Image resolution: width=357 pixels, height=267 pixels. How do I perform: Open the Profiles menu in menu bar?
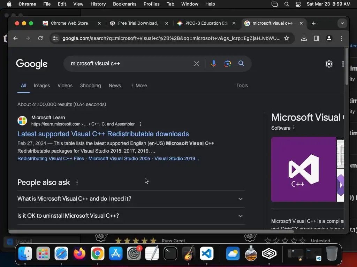[151, 4]
